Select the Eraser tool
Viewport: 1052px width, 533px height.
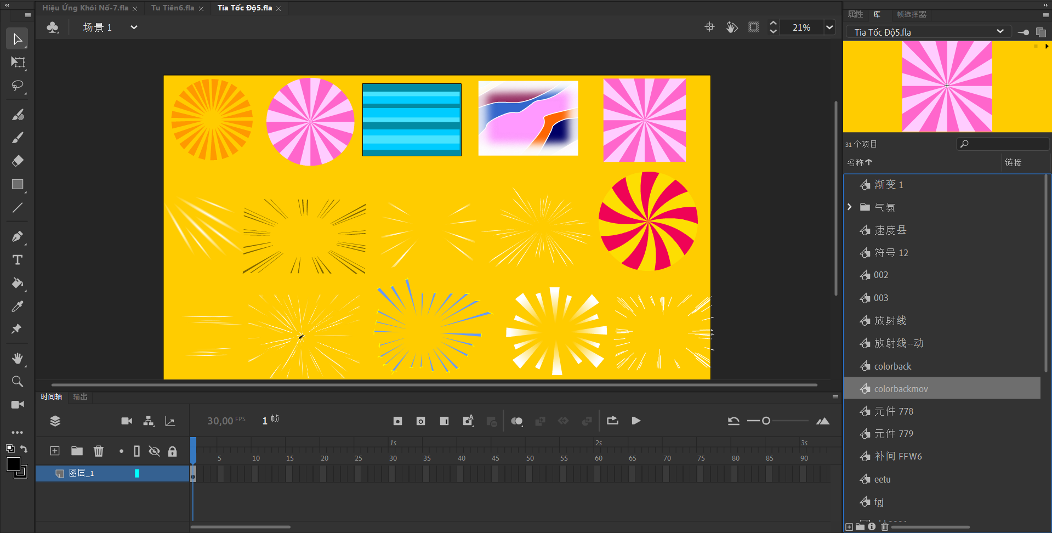tap(18, 161)
